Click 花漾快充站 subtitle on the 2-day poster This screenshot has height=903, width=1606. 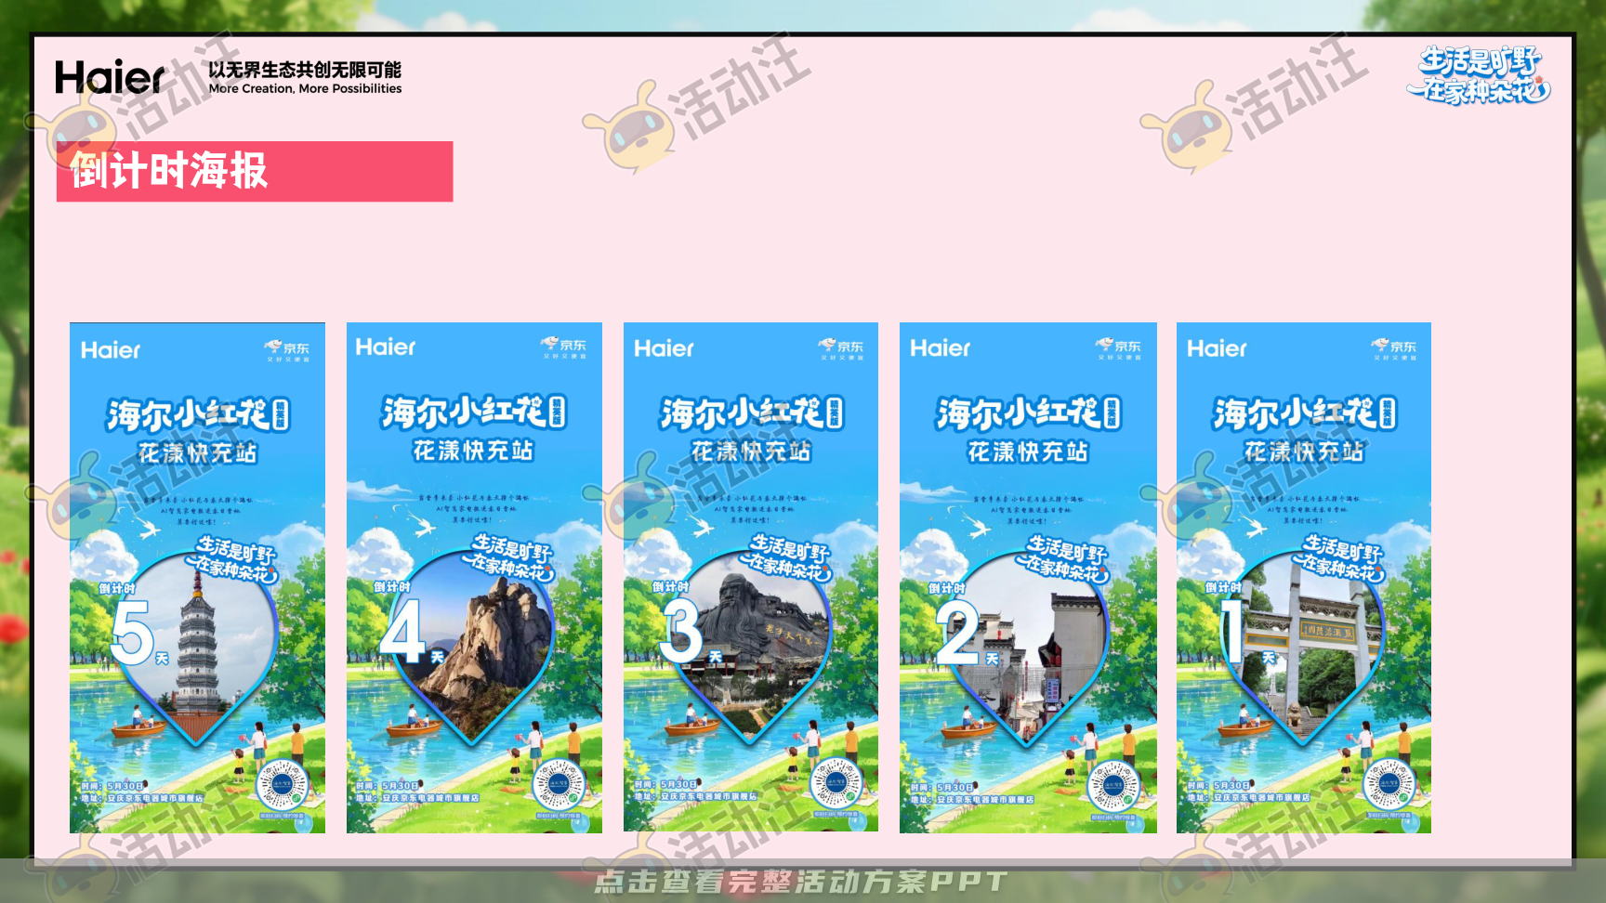[x=1028, y=451]
